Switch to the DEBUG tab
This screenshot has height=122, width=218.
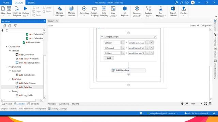(32, 3)
